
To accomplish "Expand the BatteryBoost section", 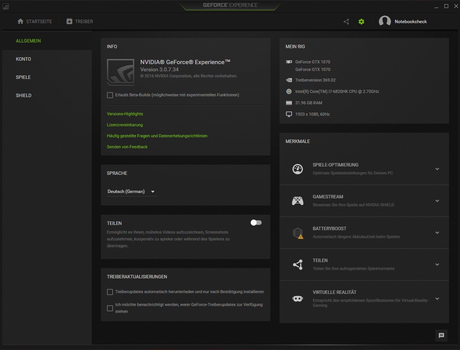I will pos(437,233).
